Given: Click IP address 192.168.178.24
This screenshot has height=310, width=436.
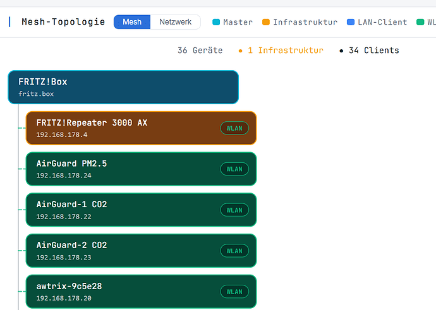Looking at the screenshot, I should [x=64, y=176].
